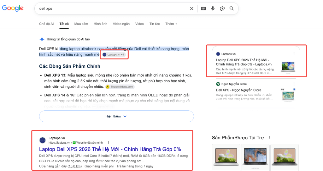Open Dell XPS - Ngọc Nguyễn Store card title
The width and height of the screenshot is (323, 171).
[238, 90]
